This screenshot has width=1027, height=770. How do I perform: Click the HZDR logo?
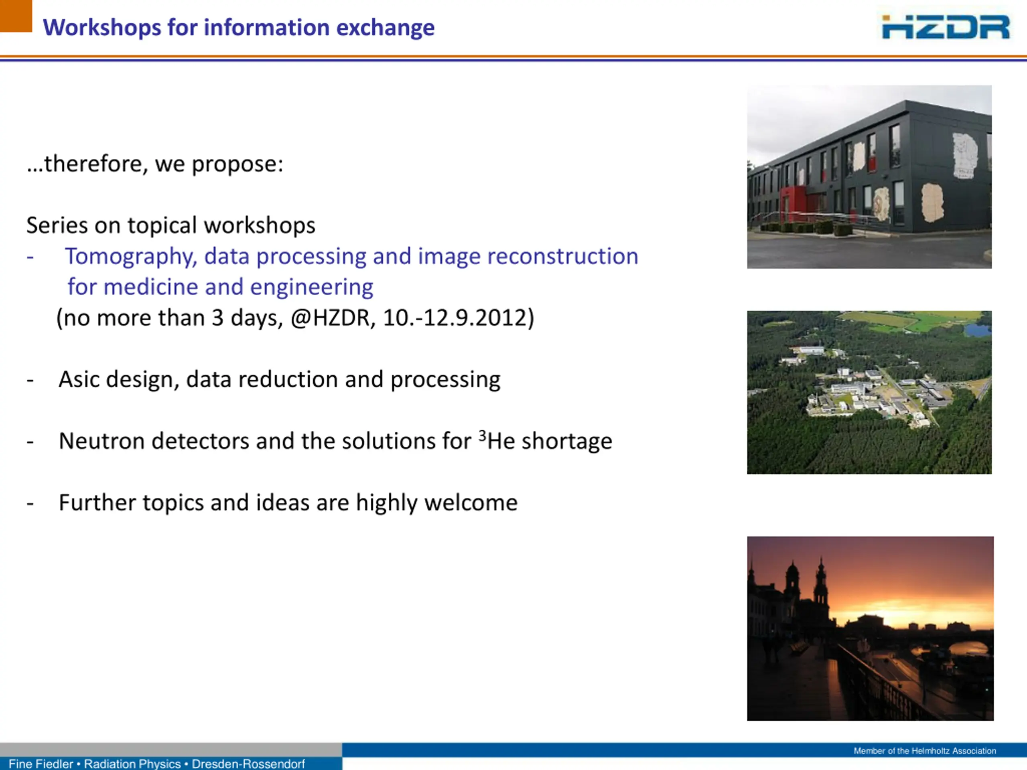pyautogui.click(x=945, y=27)
